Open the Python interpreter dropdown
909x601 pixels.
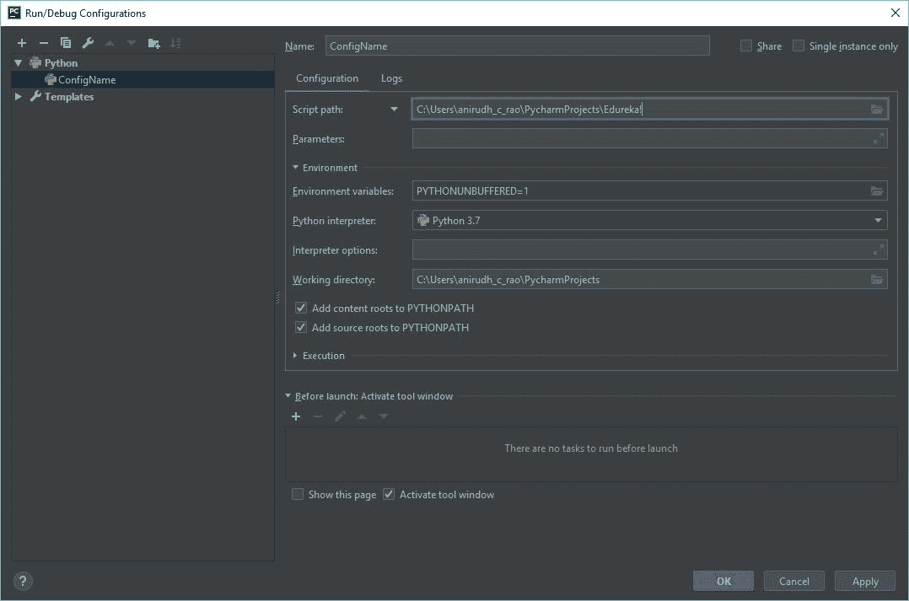point(878,220)
